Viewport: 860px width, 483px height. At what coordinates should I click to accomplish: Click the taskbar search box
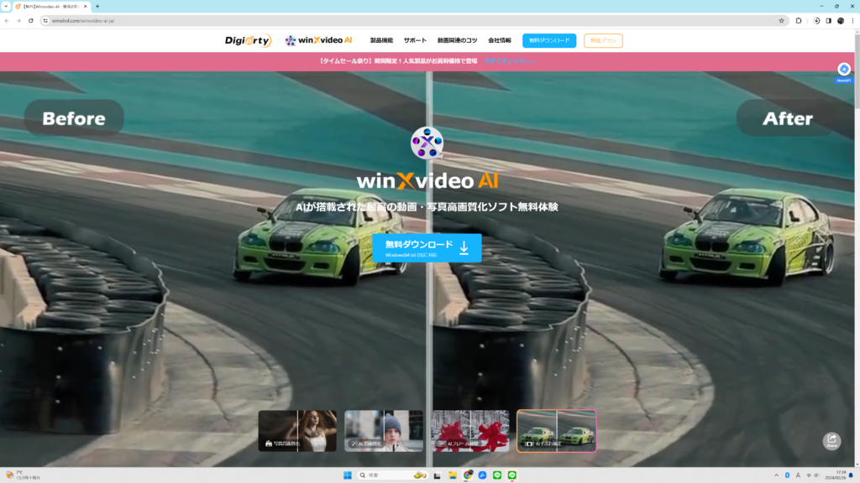(393, 475)
